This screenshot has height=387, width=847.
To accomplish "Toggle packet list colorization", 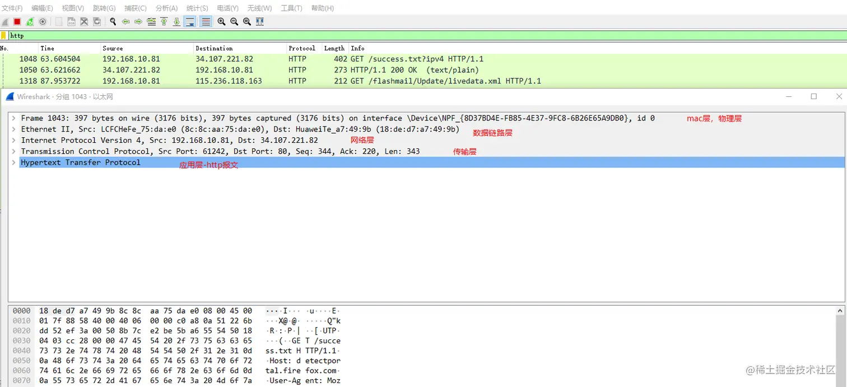I will [206, 22].
